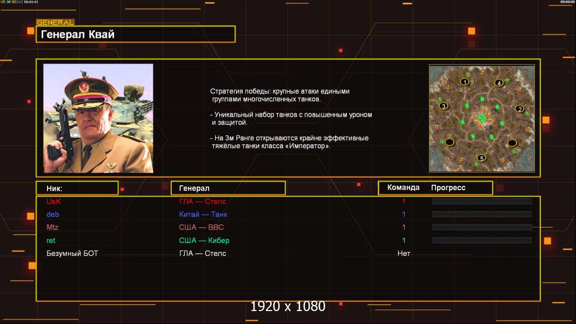Select start position 2 on the minimap
Screen dimensions: 576x324
[x=520, y=109]
